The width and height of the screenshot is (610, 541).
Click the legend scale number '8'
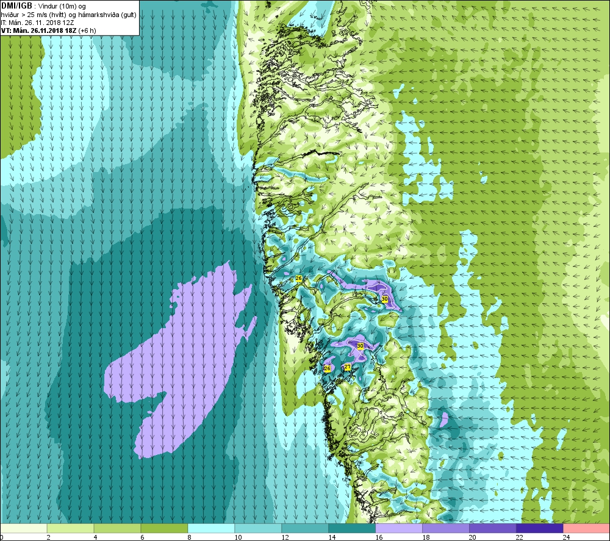coord(190,537)
